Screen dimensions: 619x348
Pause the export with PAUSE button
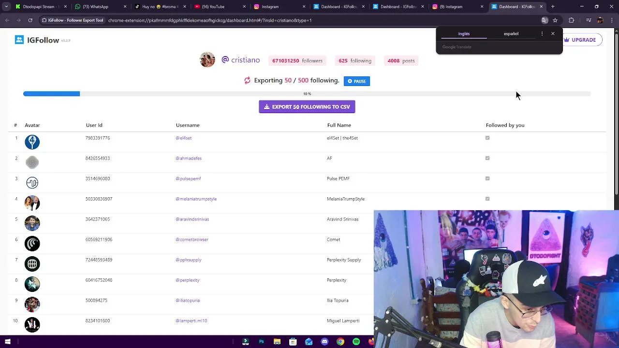[357, 81]
